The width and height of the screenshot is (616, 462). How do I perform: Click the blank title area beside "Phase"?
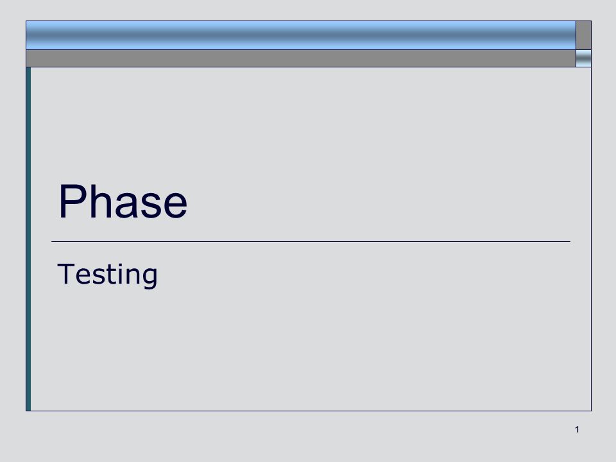377,201
